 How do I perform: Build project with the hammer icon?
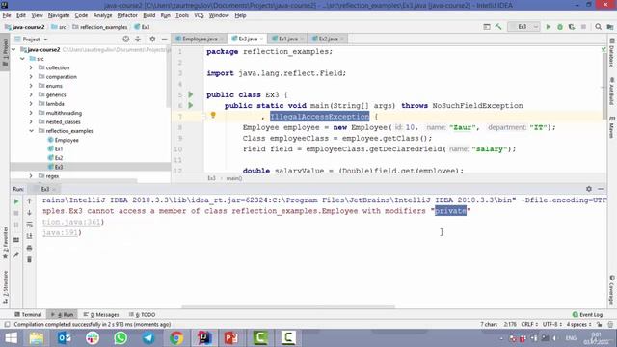tap(498, 27)
